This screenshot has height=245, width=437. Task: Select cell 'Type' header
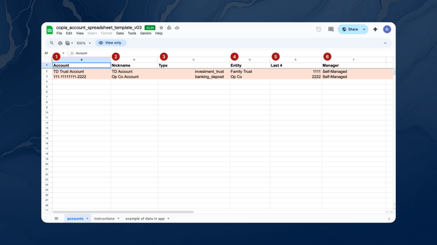pos(194,65)
